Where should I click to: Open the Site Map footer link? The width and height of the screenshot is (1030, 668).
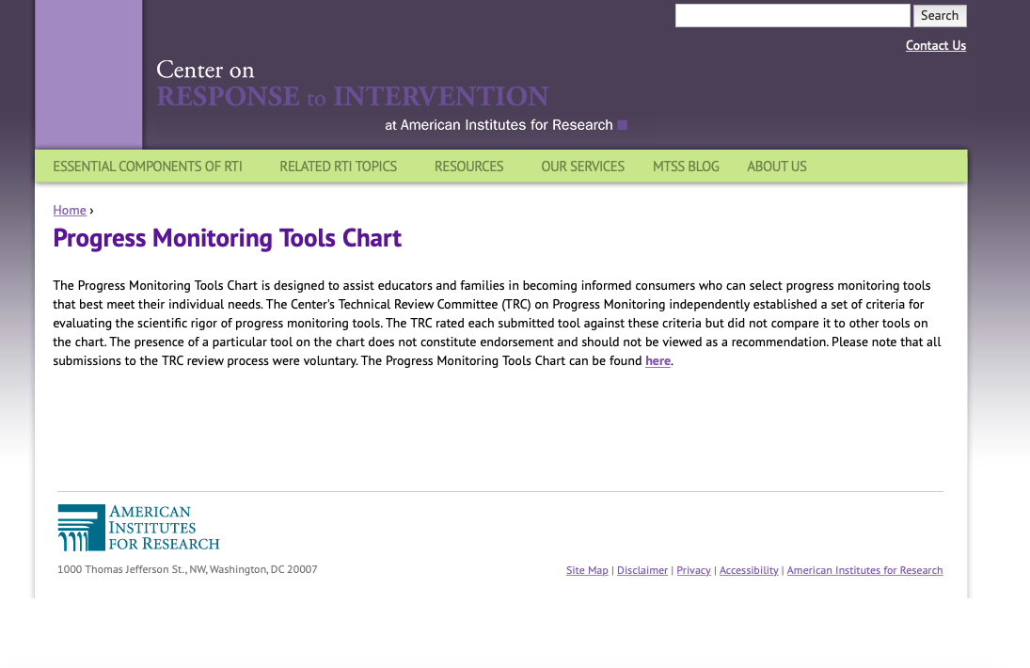click(x=587, y=570)
